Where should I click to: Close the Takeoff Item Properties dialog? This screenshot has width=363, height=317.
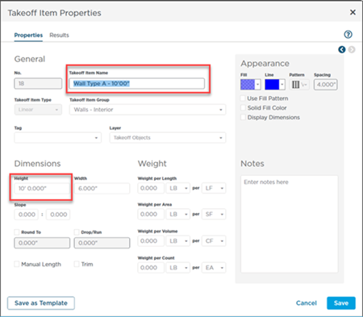[353, 12]
